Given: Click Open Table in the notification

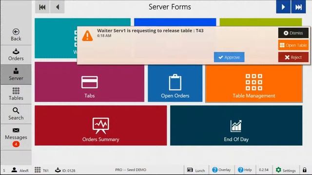Looking at the screenshot, I should click(x=293, y=45).
